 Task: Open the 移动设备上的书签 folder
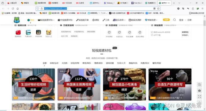[197, 13]
